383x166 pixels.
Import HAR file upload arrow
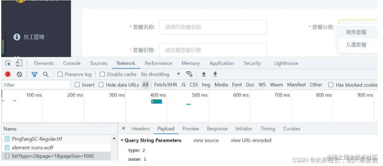pos(204,74)
